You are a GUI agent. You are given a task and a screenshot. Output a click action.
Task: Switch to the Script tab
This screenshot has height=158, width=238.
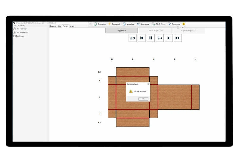point(71,26)
